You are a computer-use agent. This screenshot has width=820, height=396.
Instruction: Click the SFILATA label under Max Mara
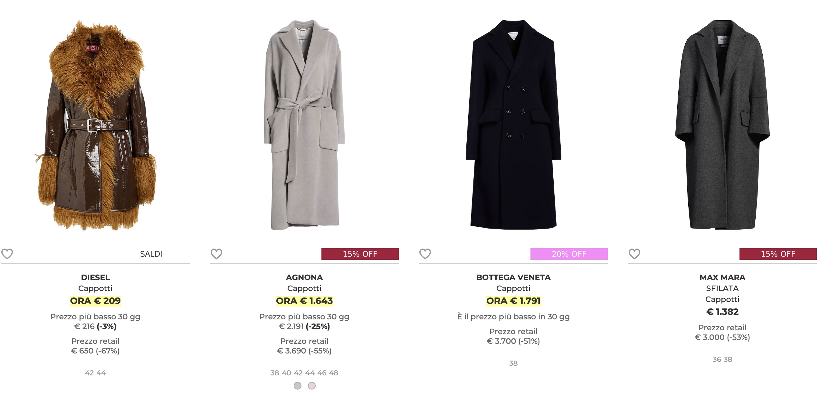pyautogui.click(x=722, y=288)
